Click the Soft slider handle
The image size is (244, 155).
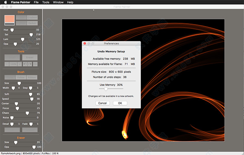tap(30, 94)
